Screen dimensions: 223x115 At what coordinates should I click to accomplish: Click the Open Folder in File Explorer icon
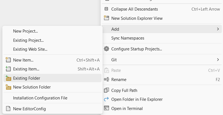[x=106, y=99]
